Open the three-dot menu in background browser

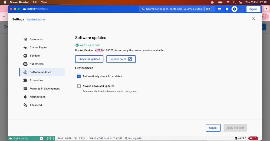(266, 16)
